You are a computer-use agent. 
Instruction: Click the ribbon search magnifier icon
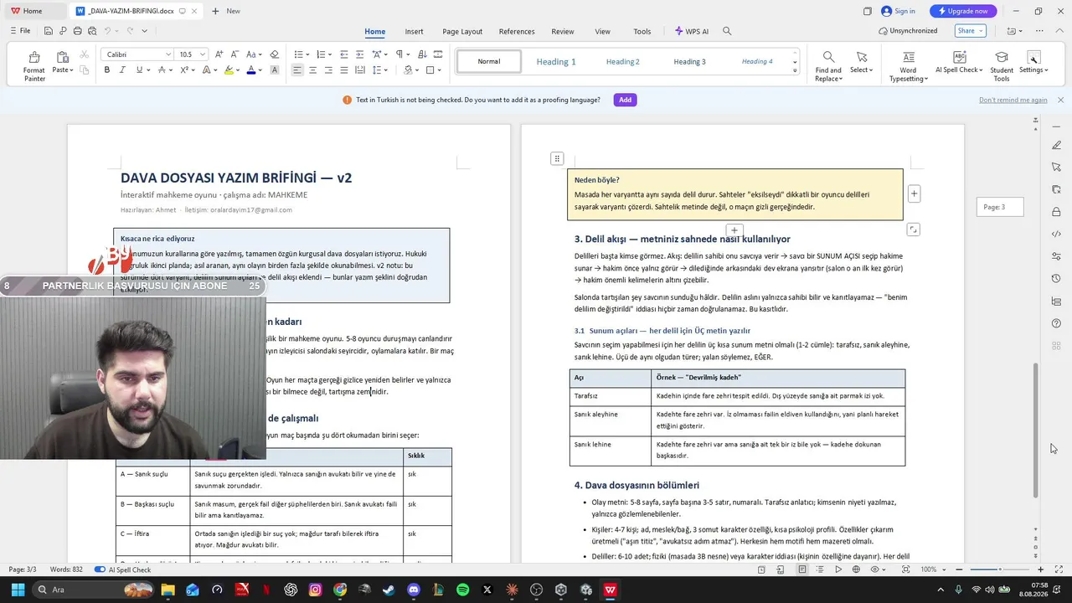coord(727,31)
